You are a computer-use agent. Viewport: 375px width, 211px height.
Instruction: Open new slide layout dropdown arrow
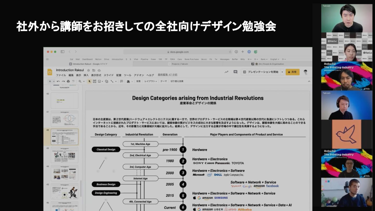point(54,81)
